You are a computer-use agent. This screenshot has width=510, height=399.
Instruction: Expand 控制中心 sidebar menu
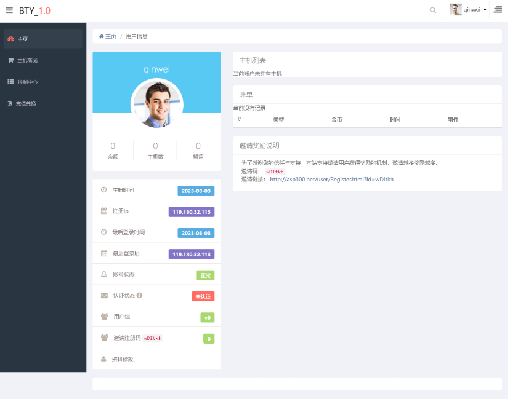(27, 82)
